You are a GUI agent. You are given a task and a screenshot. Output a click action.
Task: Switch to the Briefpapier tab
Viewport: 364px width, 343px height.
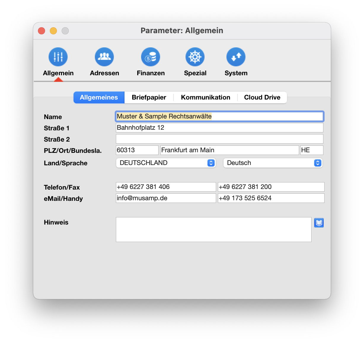(x=149, y=97)
